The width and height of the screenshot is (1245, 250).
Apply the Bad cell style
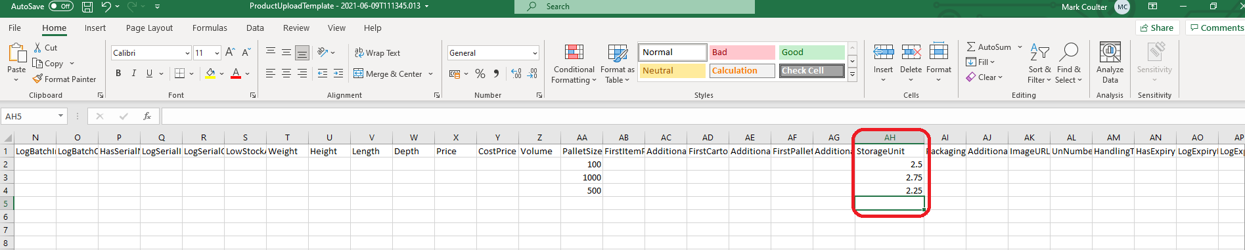click(x=742, y=52)
